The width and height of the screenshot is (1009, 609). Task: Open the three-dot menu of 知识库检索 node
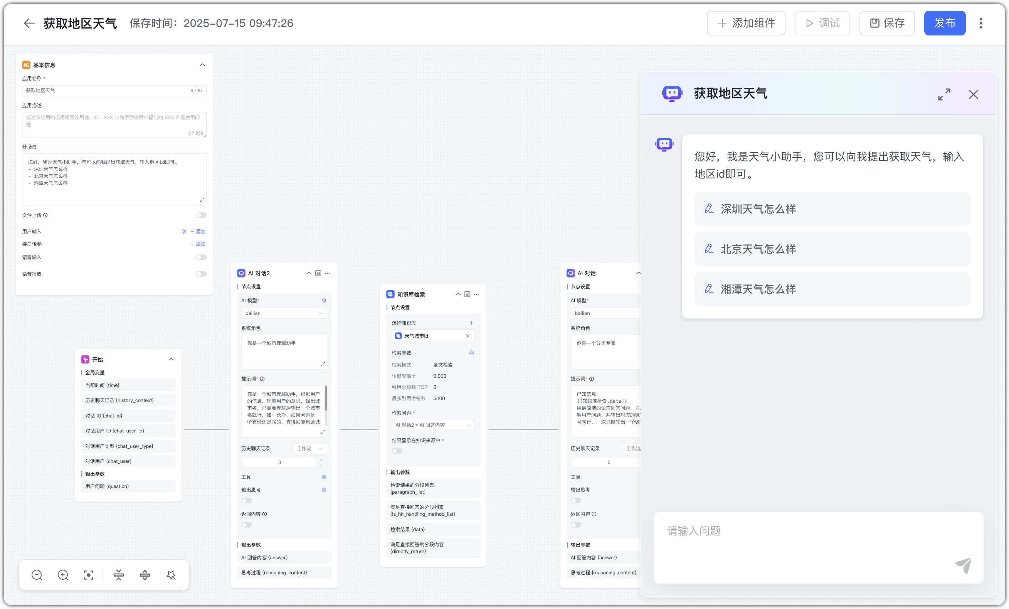pyautogui.click(x=476, y=294)
